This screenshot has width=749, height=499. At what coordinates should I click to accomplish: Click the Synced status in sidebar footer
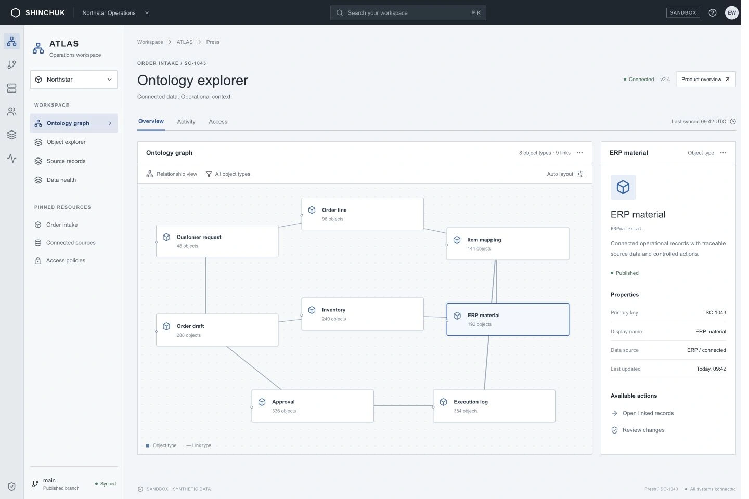pos(106,484)
